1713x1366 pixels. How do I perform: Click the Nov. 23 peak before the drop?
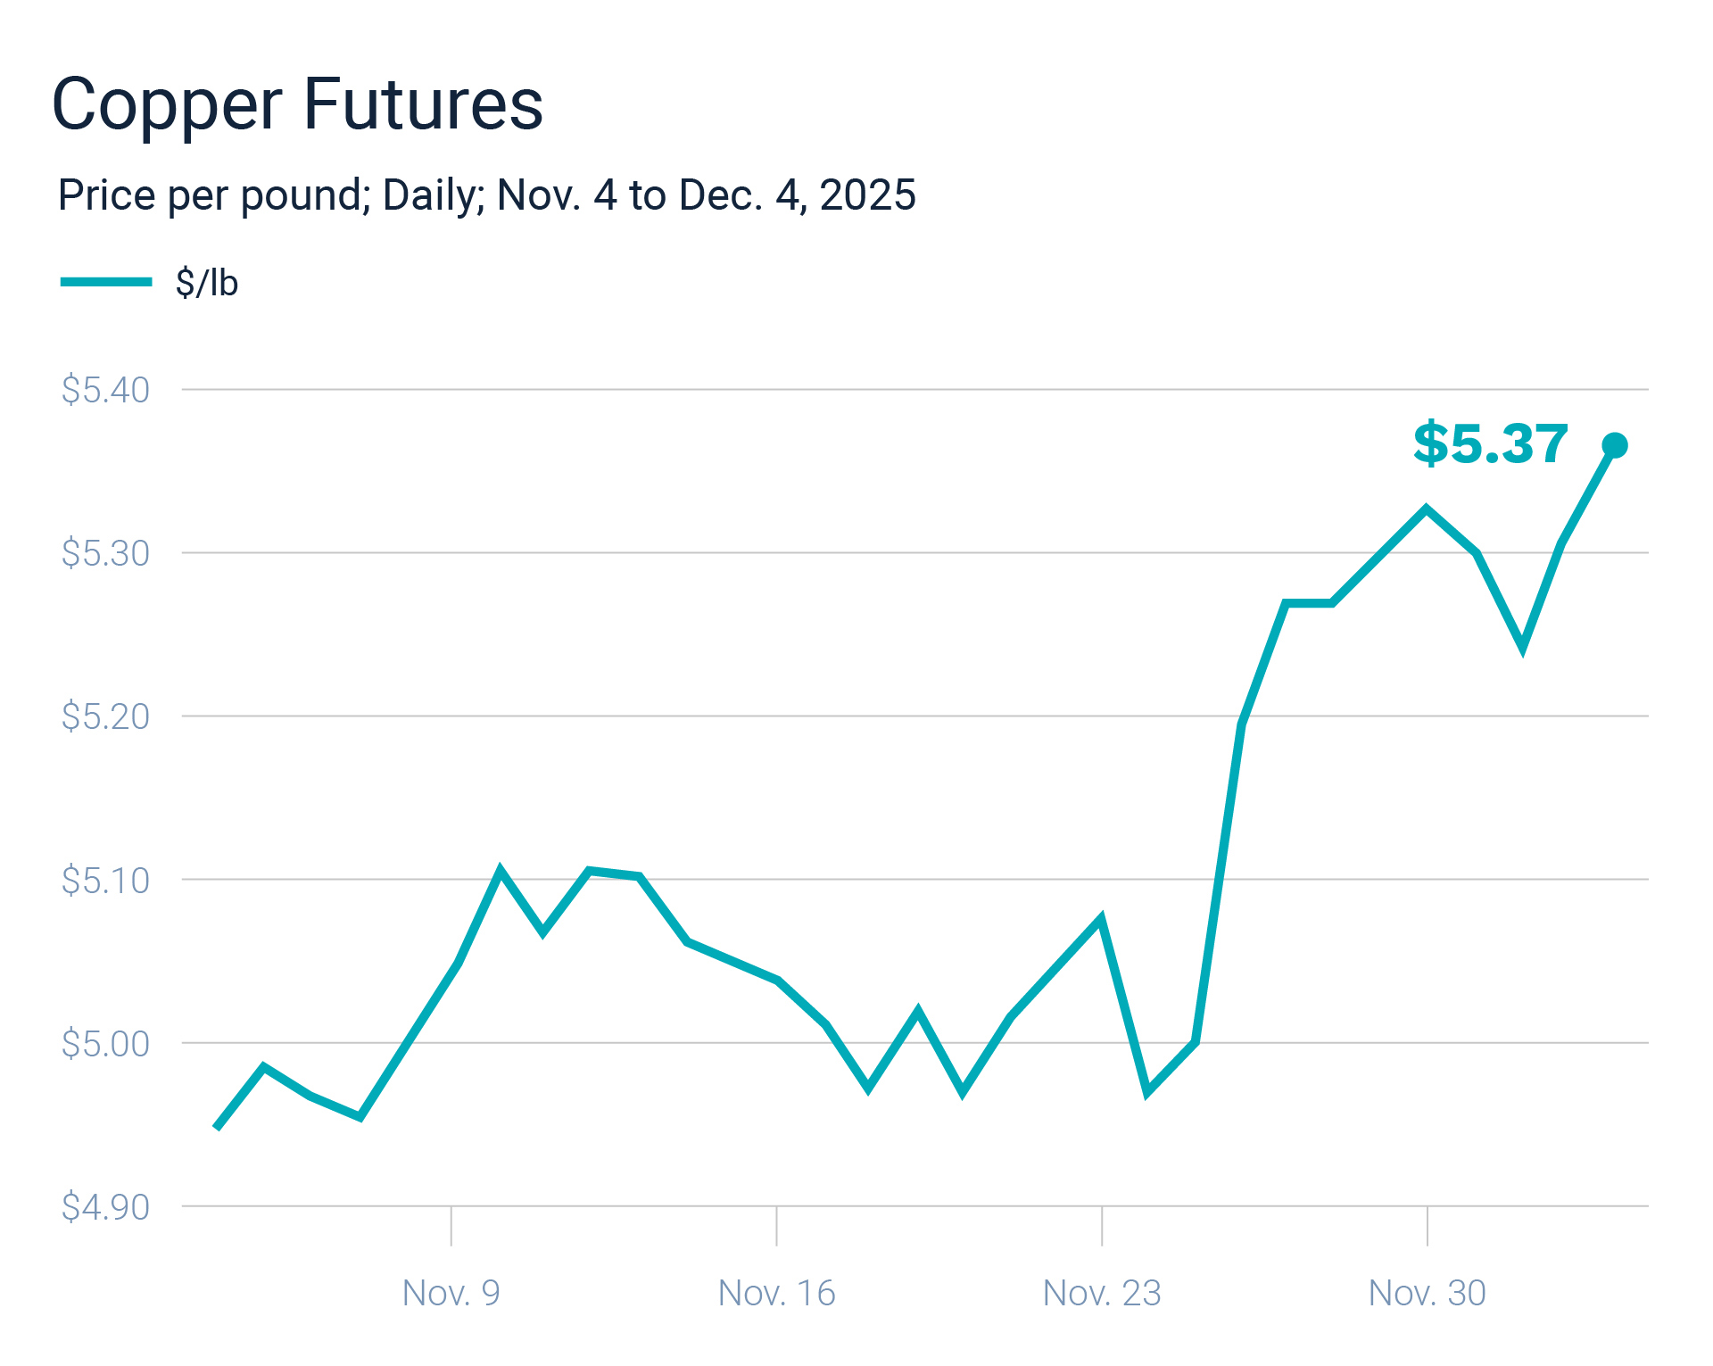click(x=1102, y=919)
